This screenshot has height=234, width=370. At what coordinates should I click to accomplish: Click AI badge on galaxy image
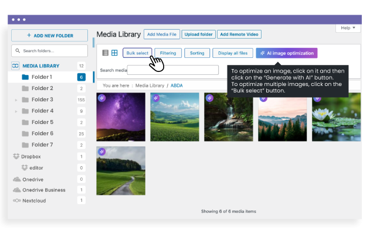(101, 98)
